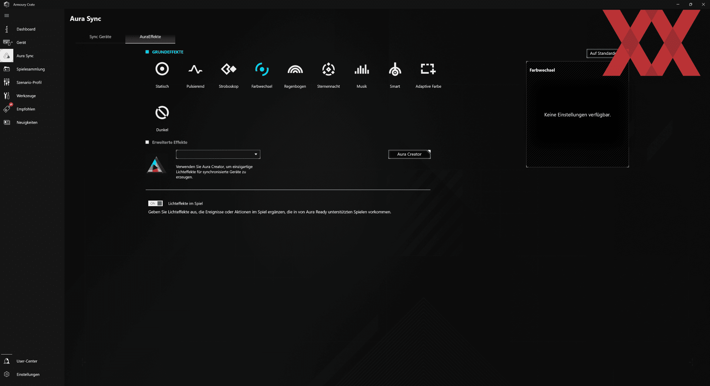Screen dimensions: 710x386
Task: Click the Aura Creator triangle logo
Action: tap(156, 165)
